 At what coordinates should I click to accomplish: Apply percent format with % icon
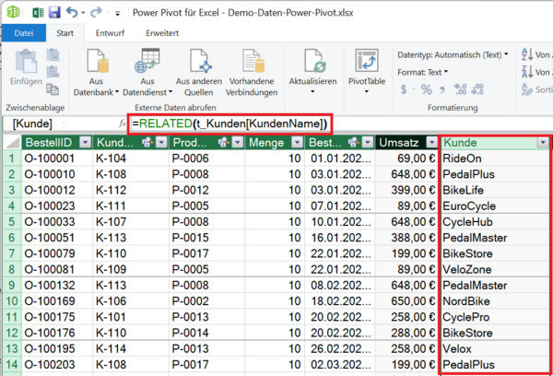pyautogui.click(x=427, y=90)
